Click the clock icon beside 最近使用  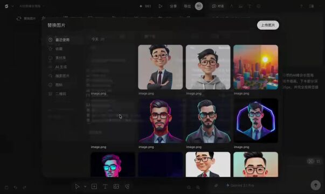(50, 39)
